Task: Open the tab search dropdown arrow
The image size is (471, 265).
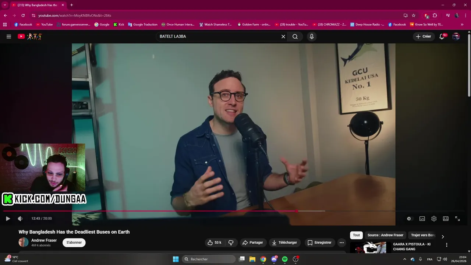Action: [x=5, y=5]
